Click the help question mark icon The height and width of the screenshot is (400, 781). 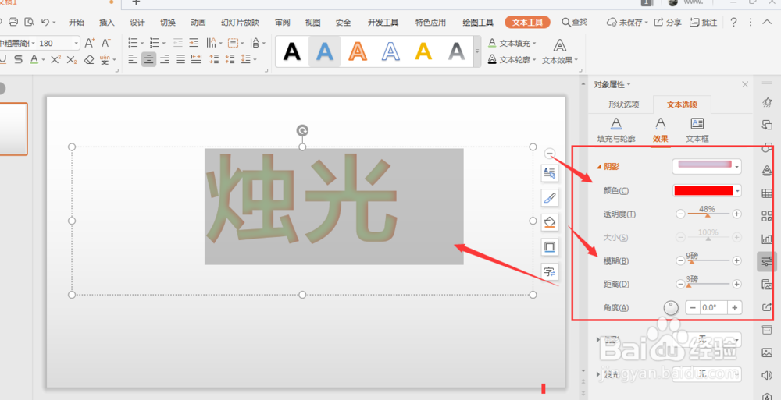[x=733, y=23]
